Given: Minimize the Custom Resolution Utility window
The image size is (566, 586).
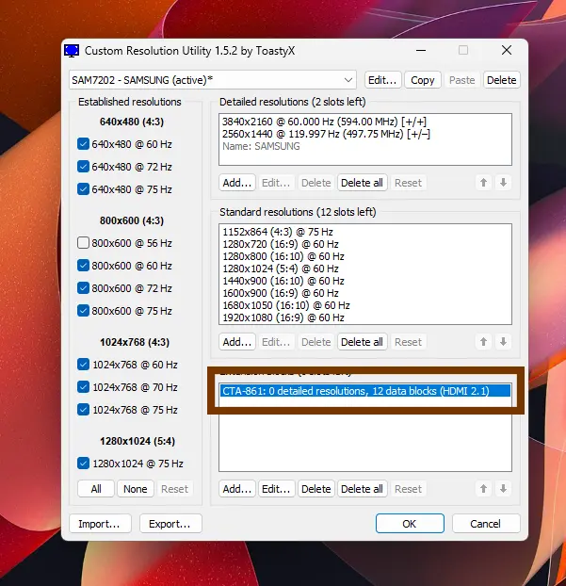Looking at the screenshot, I should coord(421,50).
